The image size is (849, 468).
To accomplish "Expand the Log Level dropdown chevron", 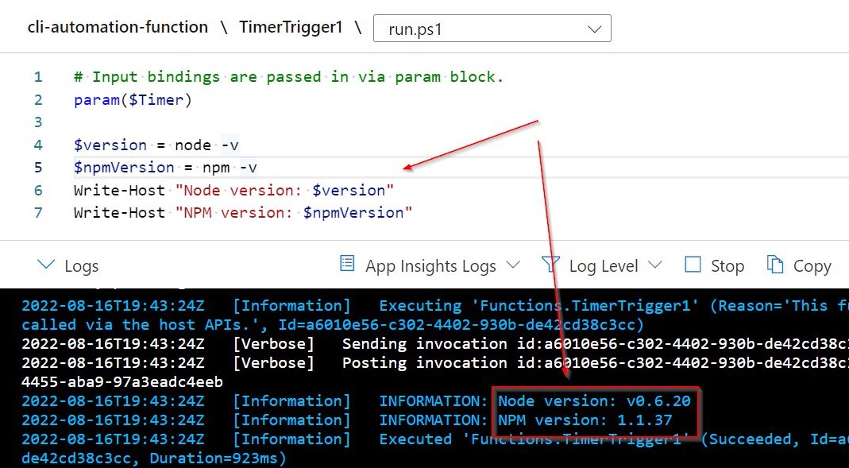I will [655, 265].
